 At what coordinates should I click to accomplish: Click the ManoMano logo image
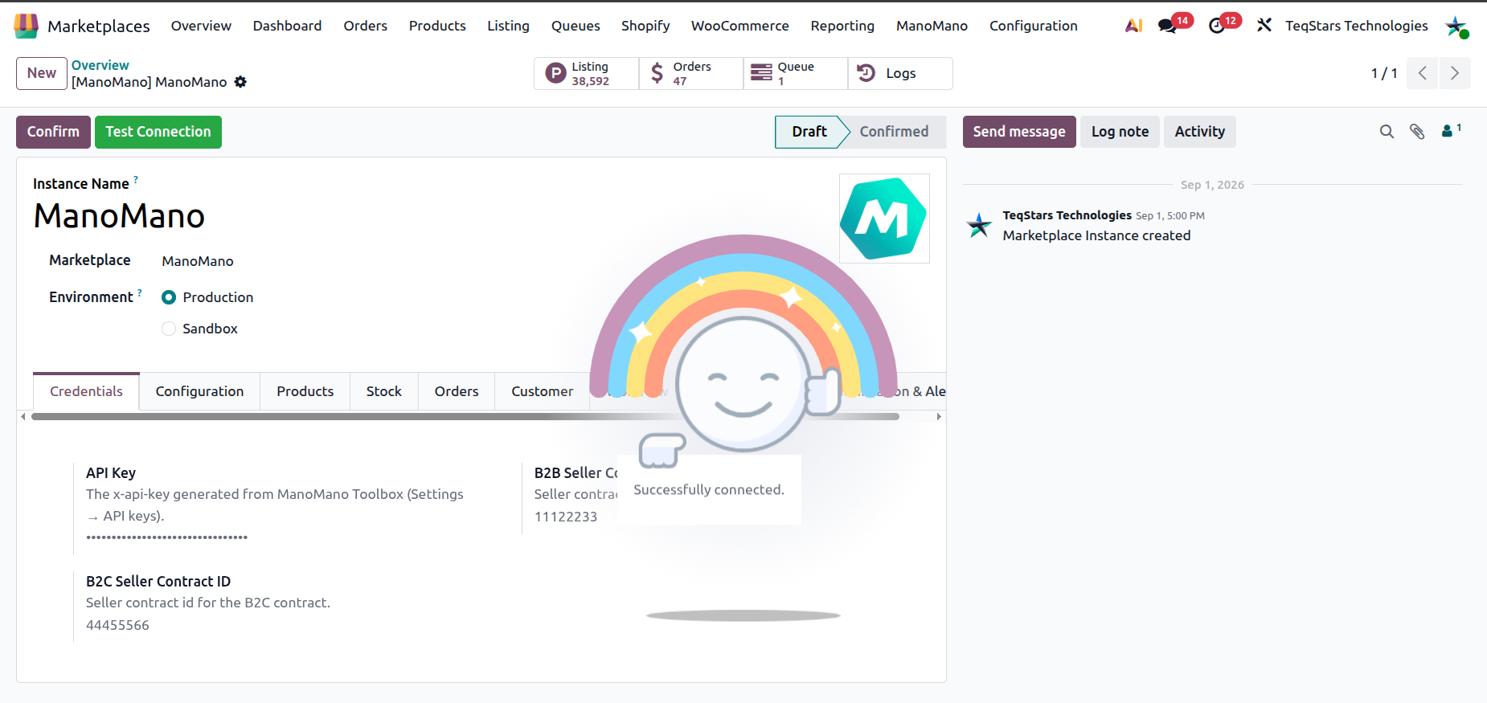884,219
